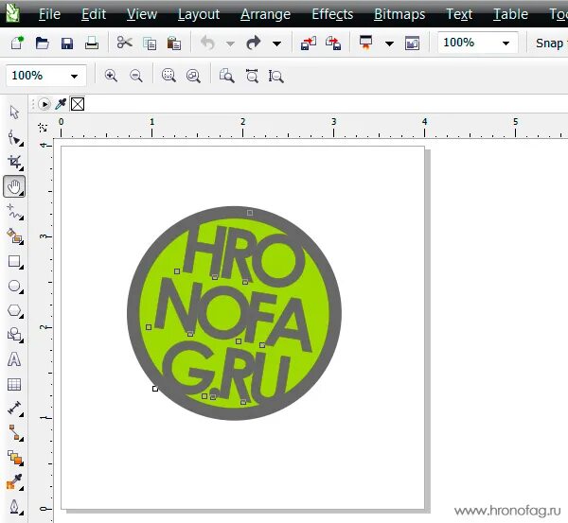Click the No Color crossed swatch
568x523 pixels.
[78, 104]
